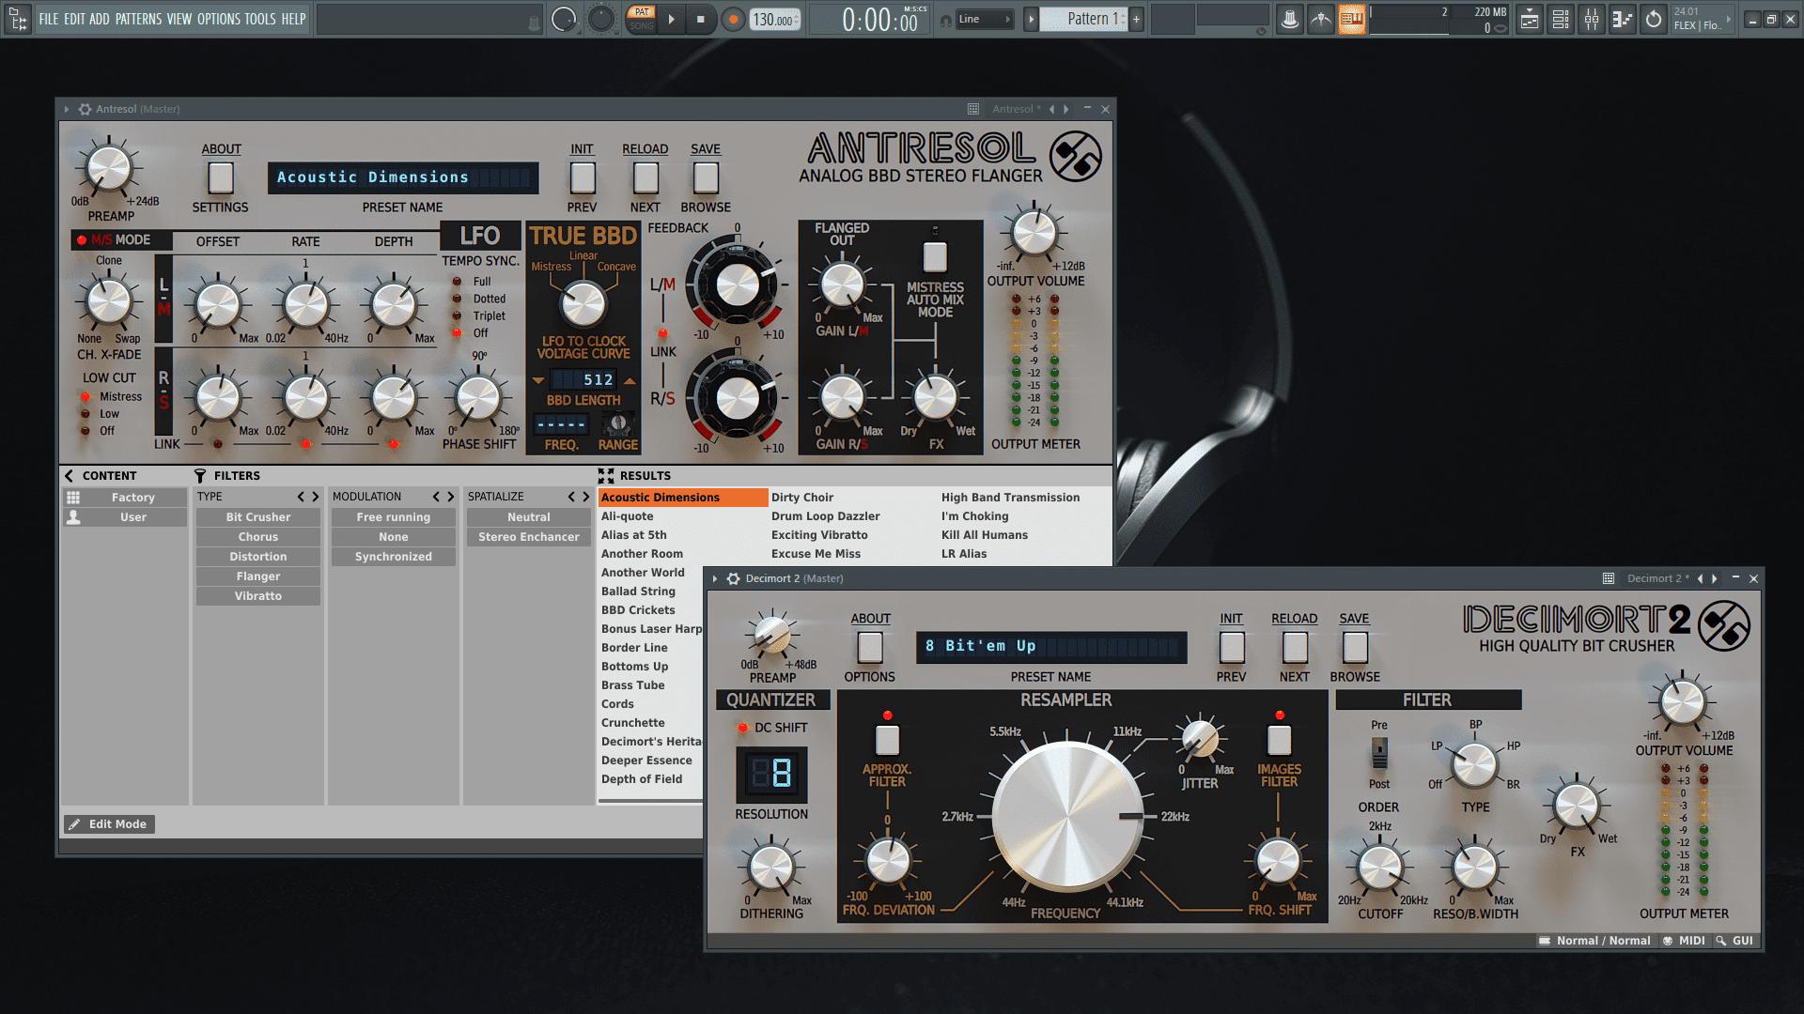
Task: Click the undo history circular arrow icon
Action: (1654, 19)
